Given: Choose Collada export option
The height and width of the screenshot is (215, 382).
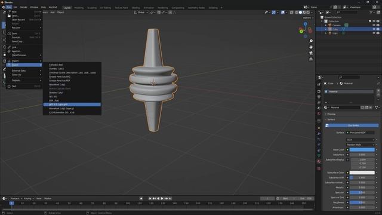Looking at the screenshot, I should (72, 65).
